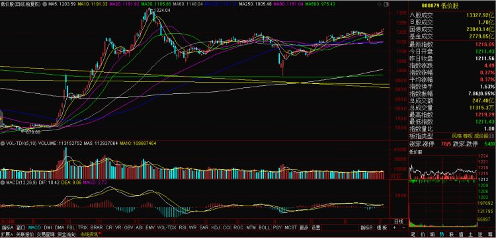Open the 日线 period selector

click(x=399, y=222)
